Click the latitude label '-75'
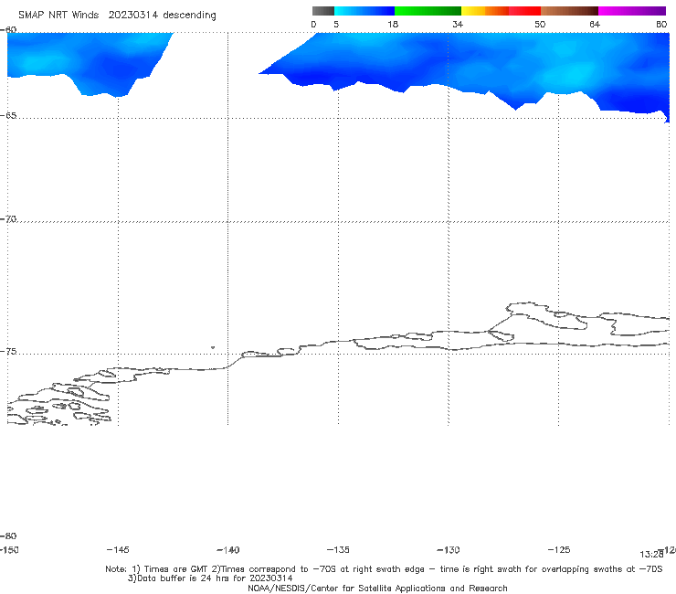 8,352
